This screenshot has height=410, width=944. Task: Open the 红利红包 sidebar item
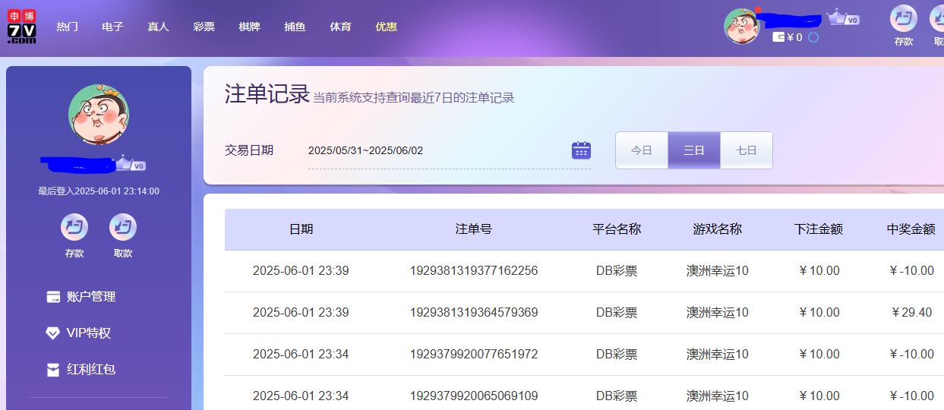91,370
